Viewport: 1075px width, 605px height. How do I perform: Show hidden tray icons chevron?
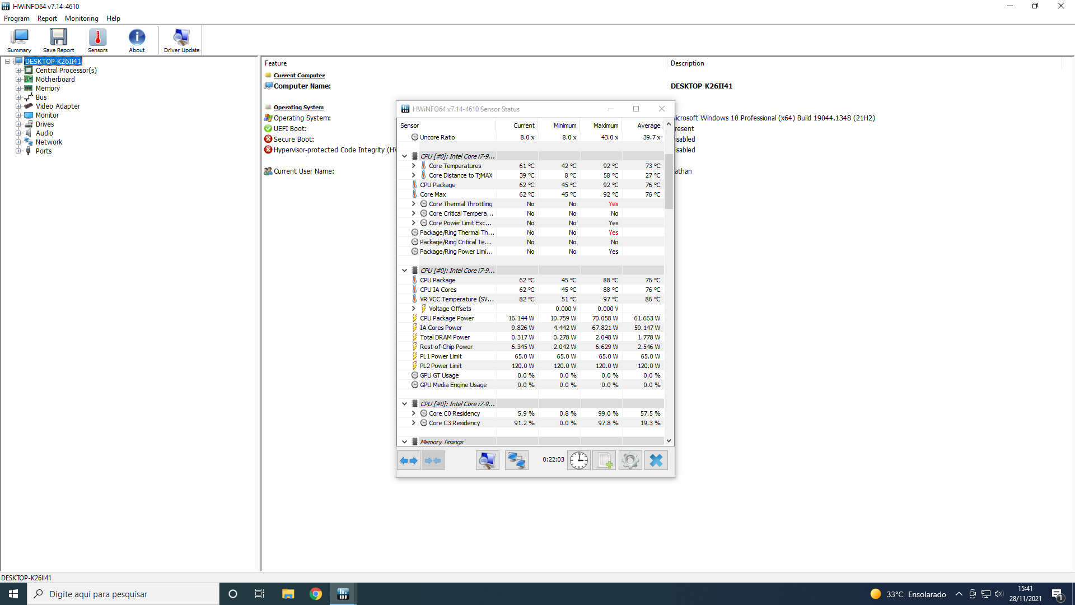pyautogui.click(x=959, y=594)
